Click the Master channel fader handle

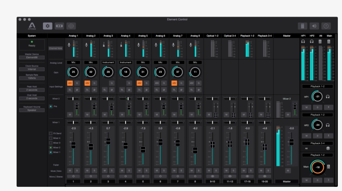pyautogui.click(x=292, y=142)
